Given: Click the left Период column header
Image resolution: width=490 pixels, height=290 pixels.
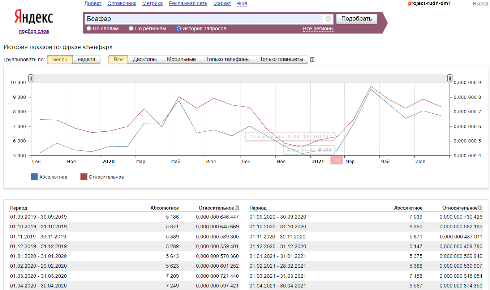Looking at the screenshot, I should 19,208.
